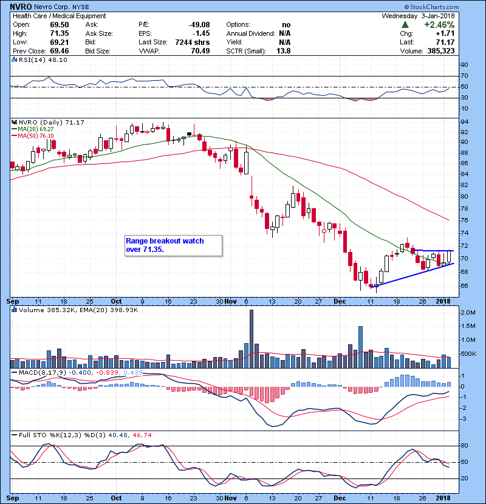Click the Nevro Corp. company name
This screenshot has height=504, width=486.
(x=52, y=7)
